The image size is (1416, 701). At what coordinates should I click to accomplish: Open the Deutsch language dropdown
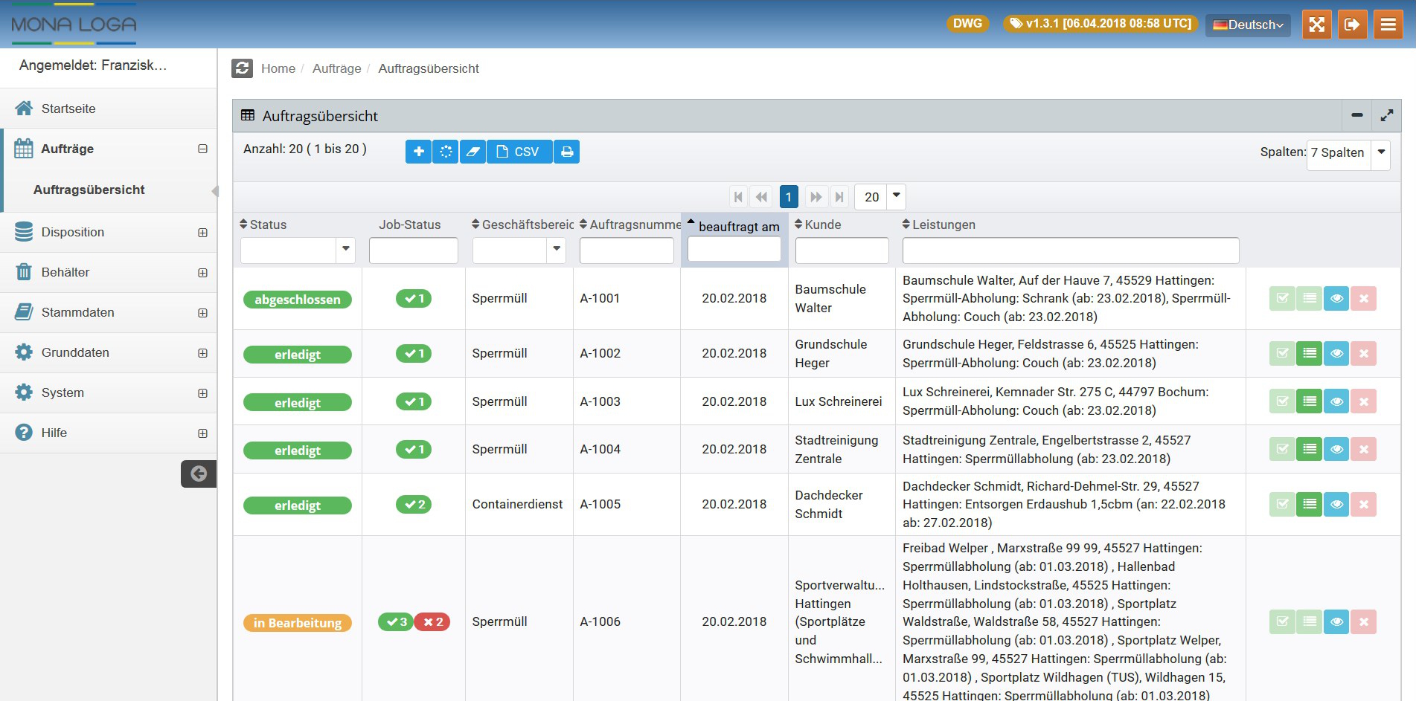pyautogui.click(x=1248, y=25)
